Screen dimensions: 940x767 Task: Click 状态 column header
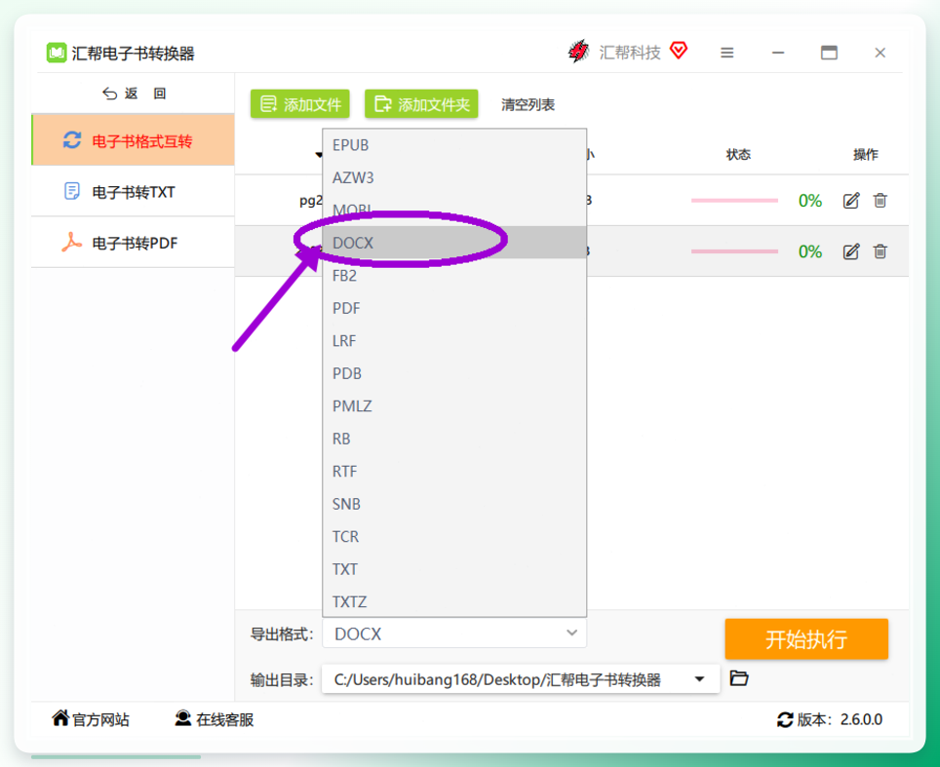pyautogui.click(x=738, y=155)
